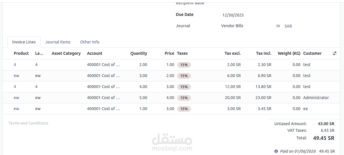The image size is (344, 155).
Task: Click the 6.90 SR tax included amount
Action: click(x=264, y=76)
